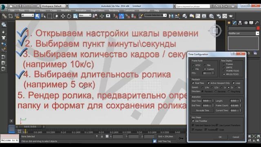Activate Select and Move tool
This screenshot has height=147, width=261.
coord(63,16)
